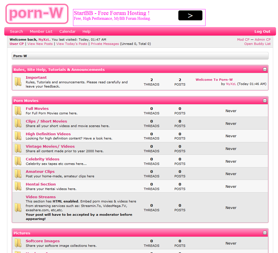Open Private Messages link

105,44
